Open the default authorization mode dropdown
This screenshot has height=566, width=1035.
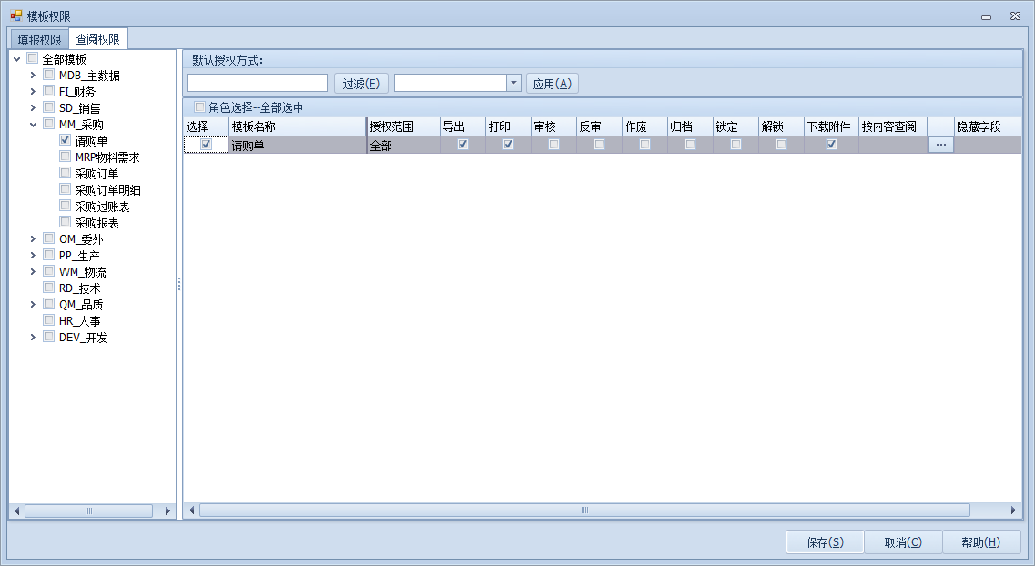point(513,83)
